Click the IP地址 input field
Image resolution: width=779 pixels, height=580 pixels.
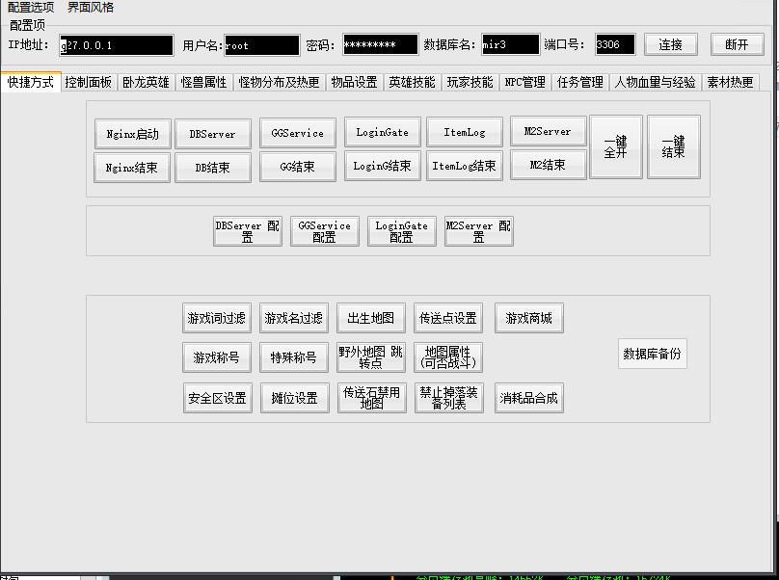[x=116, y=45]
